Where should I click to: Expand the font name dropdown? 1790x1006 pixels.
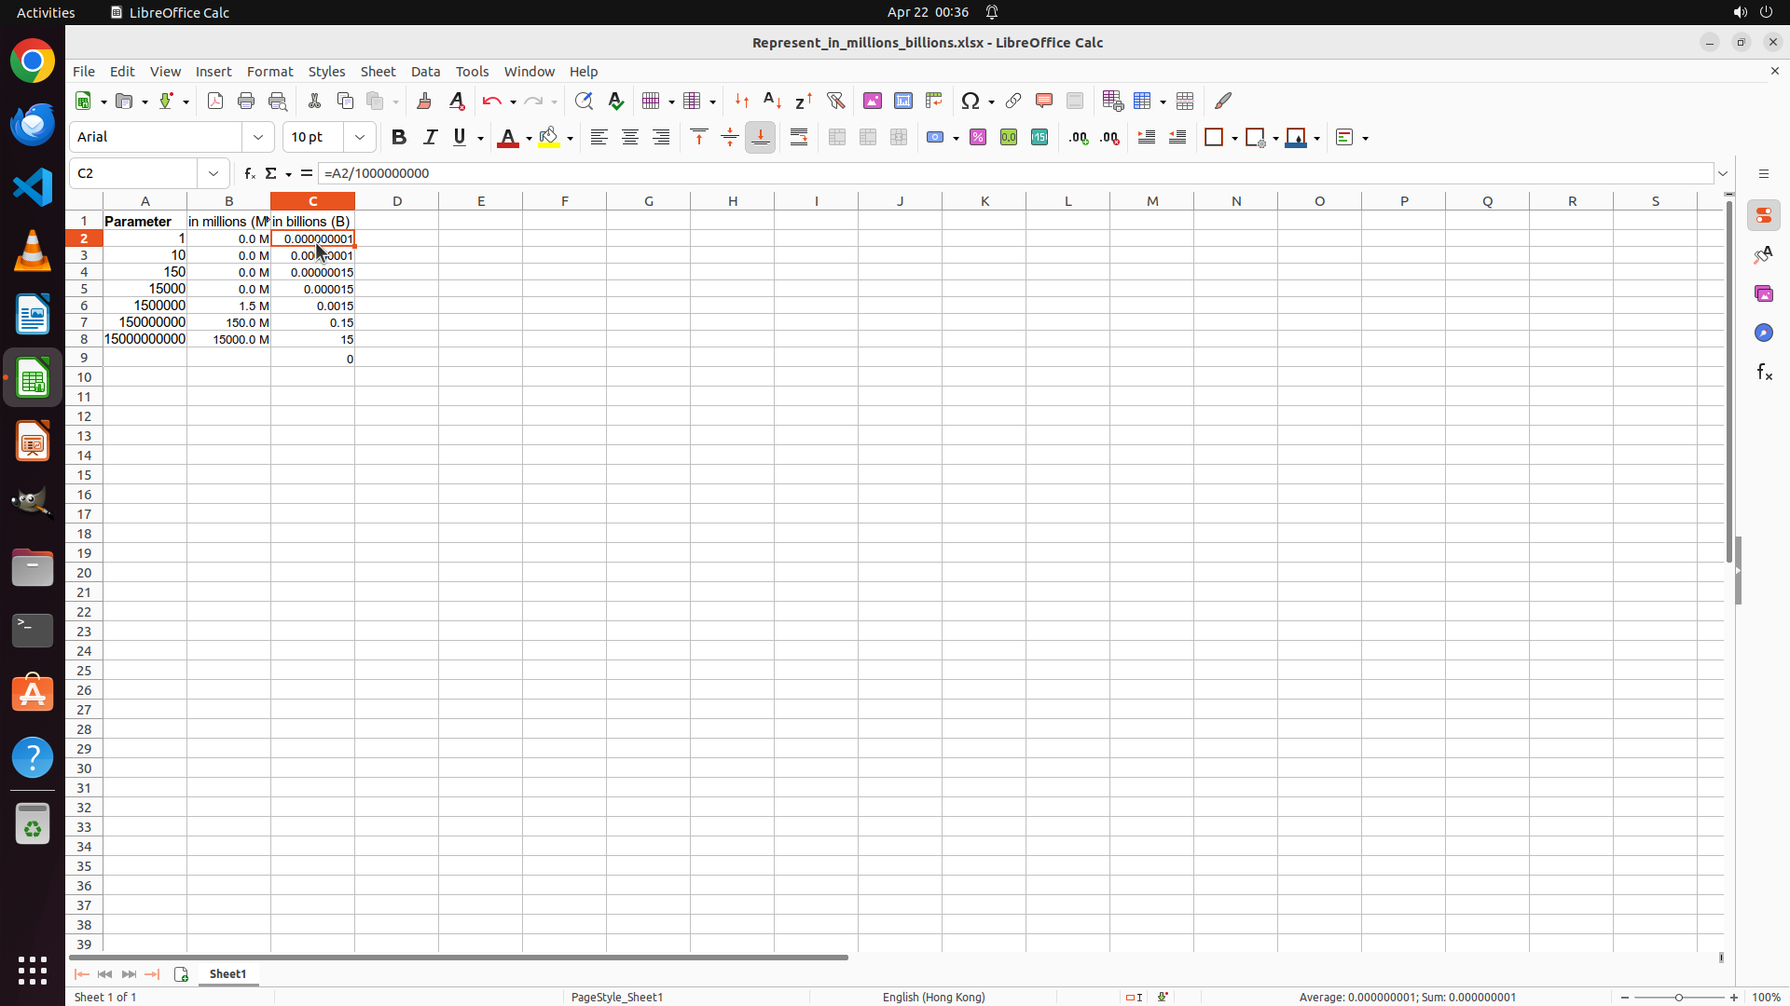point(258,137)
